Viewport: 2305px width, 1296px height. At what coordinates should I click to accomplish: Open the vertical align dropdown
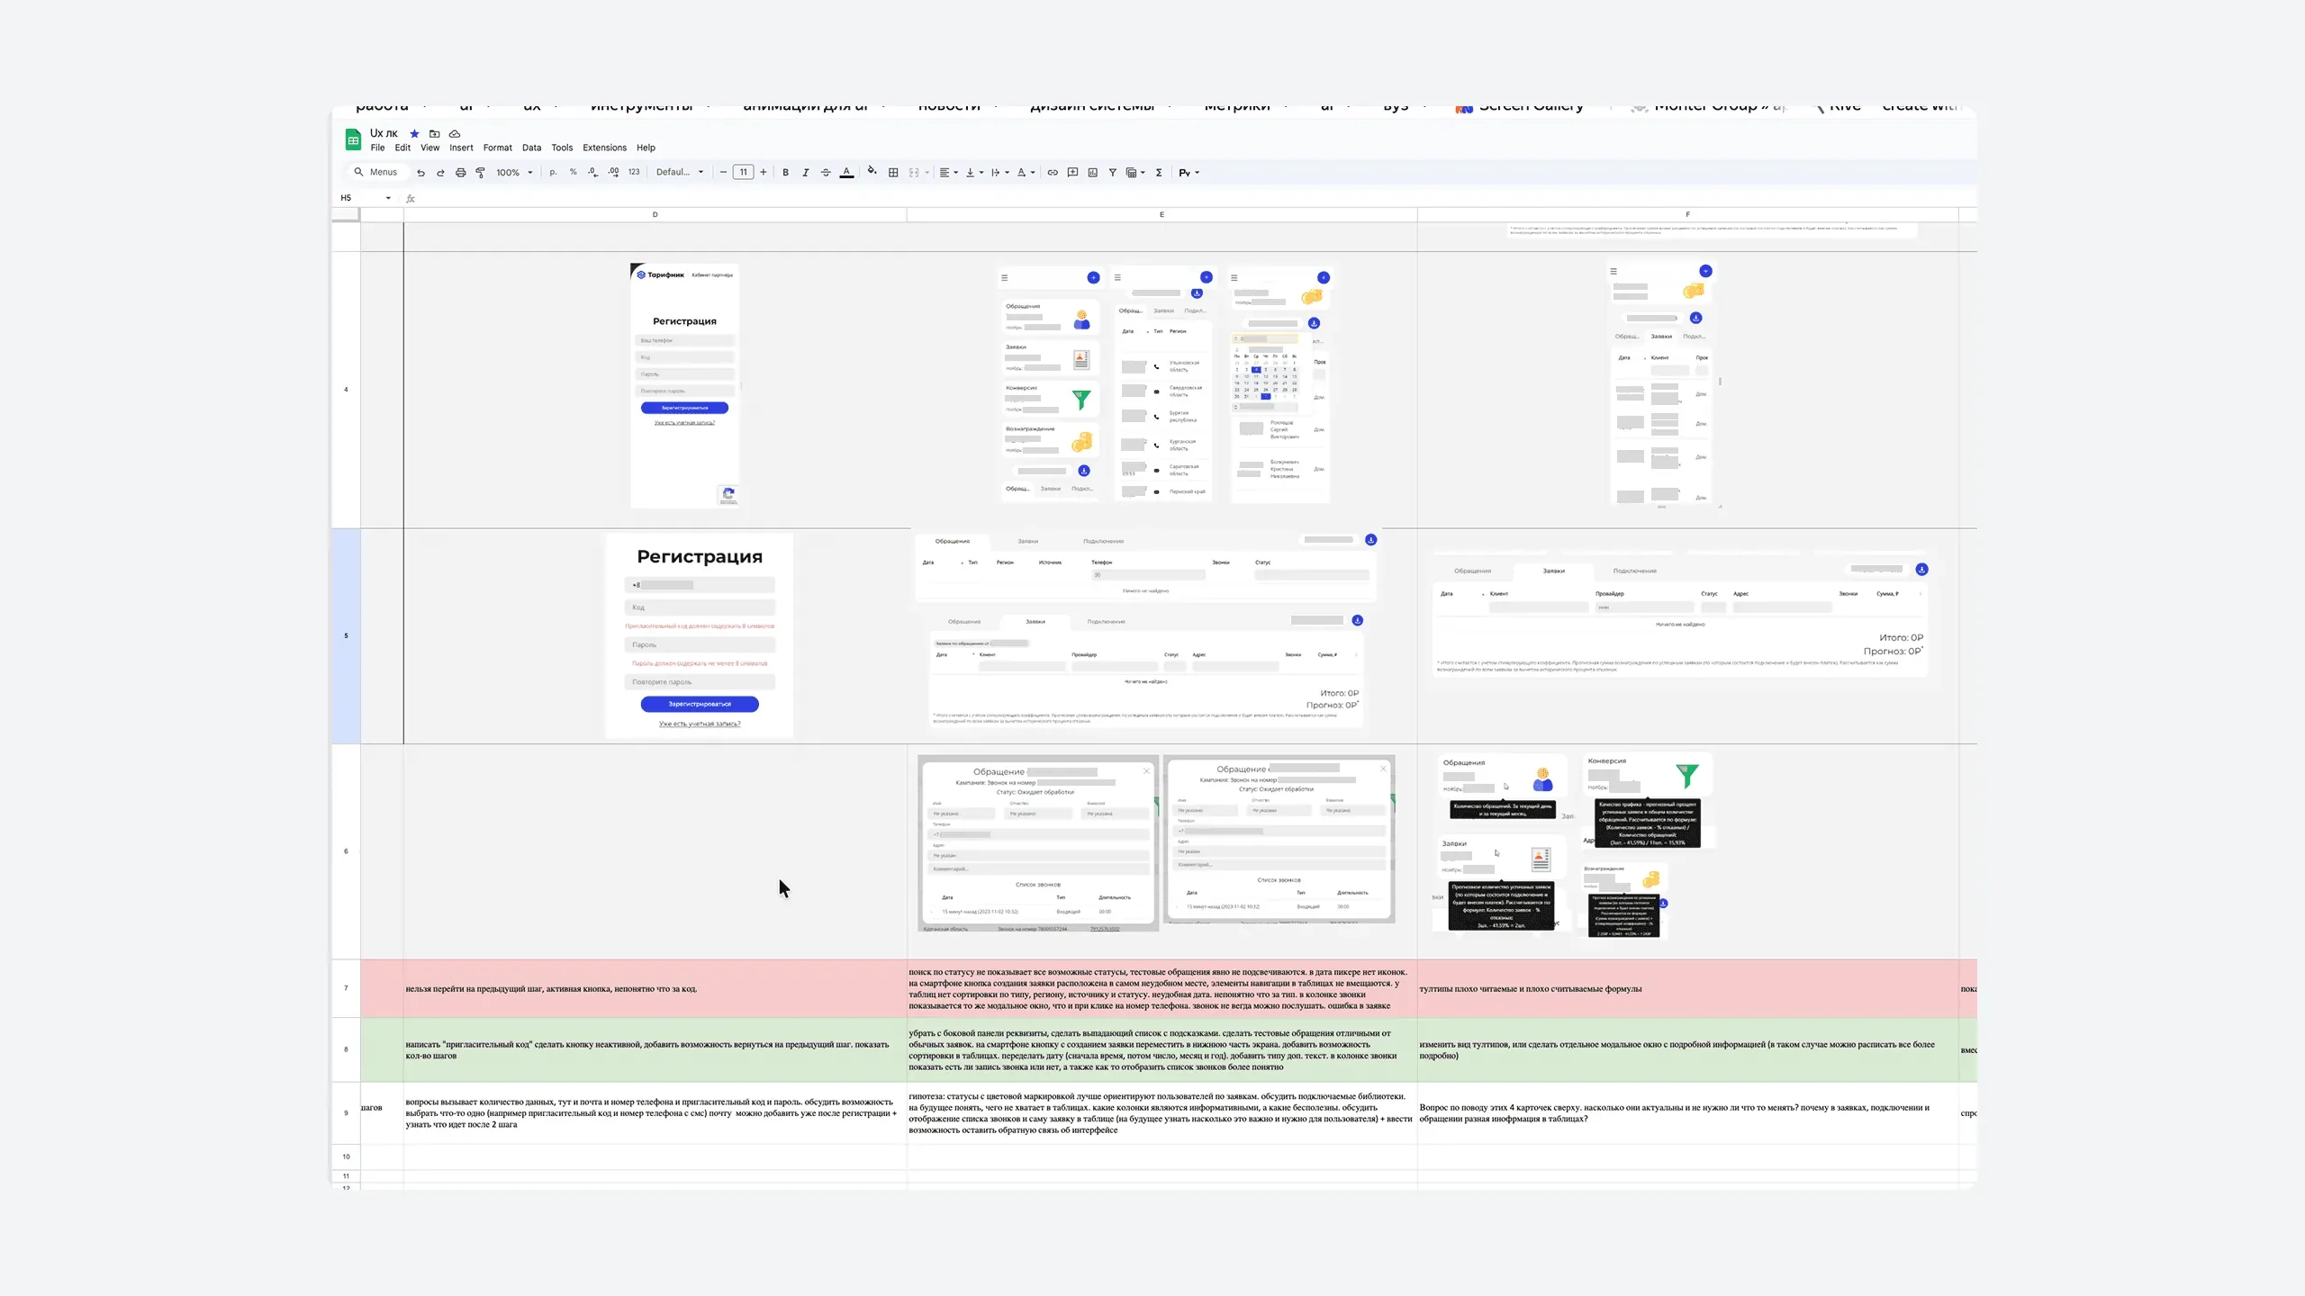click(973, 173)
